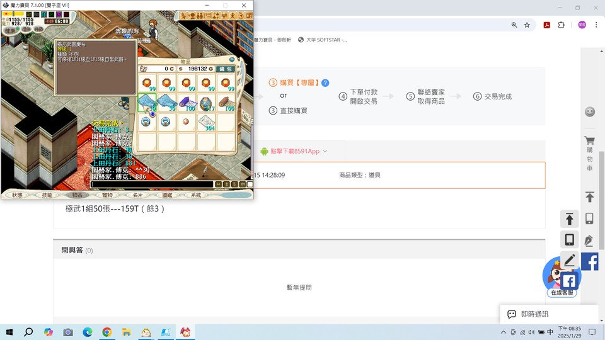Open the 系統 system tab in game

197,195
